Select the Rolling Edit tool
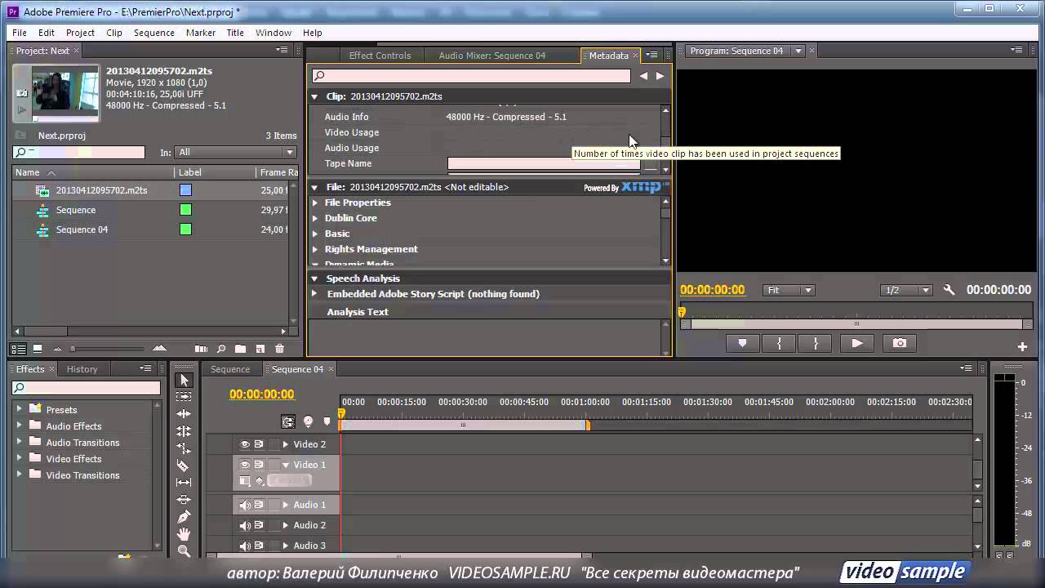The width and height of the screenshot is (1045, 588). point(184,431)
